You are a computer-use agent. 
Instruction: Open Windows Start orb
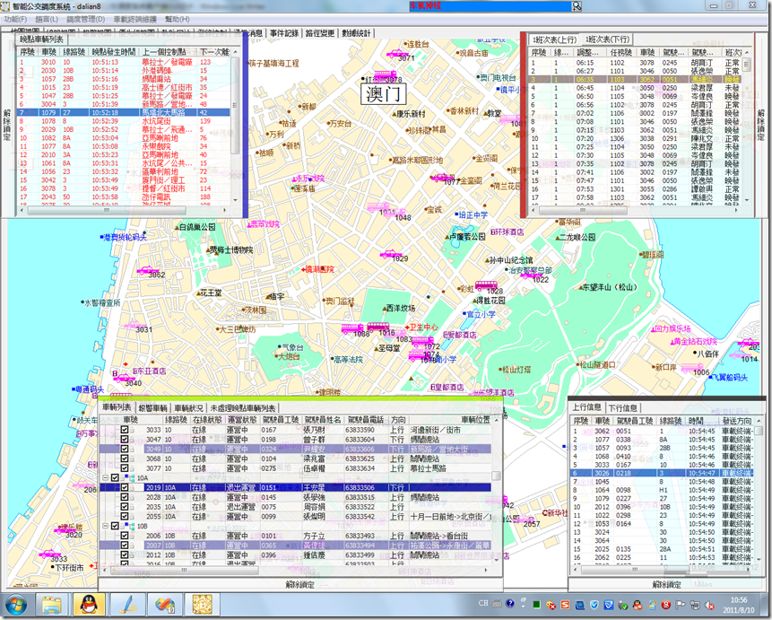14,604
